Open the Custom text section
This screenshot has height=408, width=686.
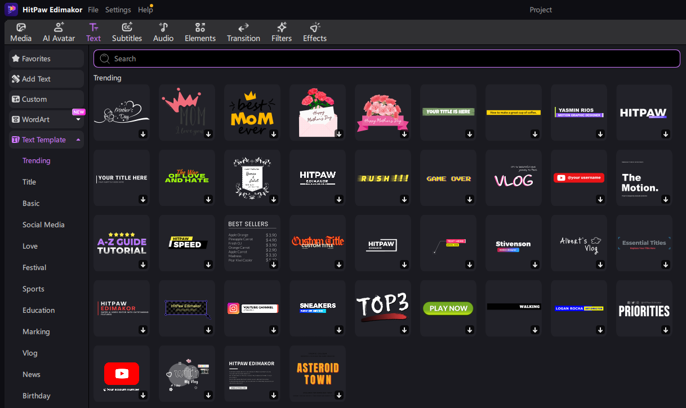(x=46, y=99)
